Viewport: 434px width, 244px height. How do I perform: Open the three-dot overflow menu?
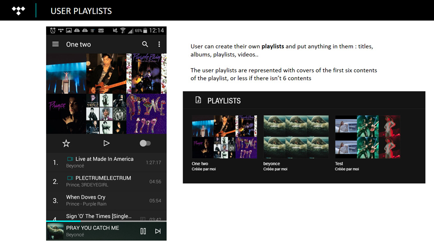[159, 44]
